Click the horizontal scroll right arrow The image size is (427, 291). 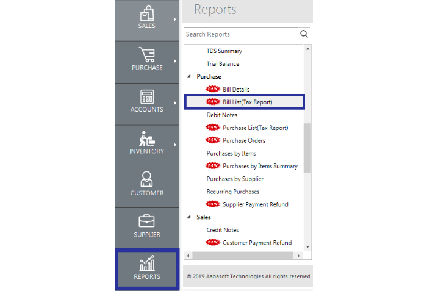pos(298,256)
